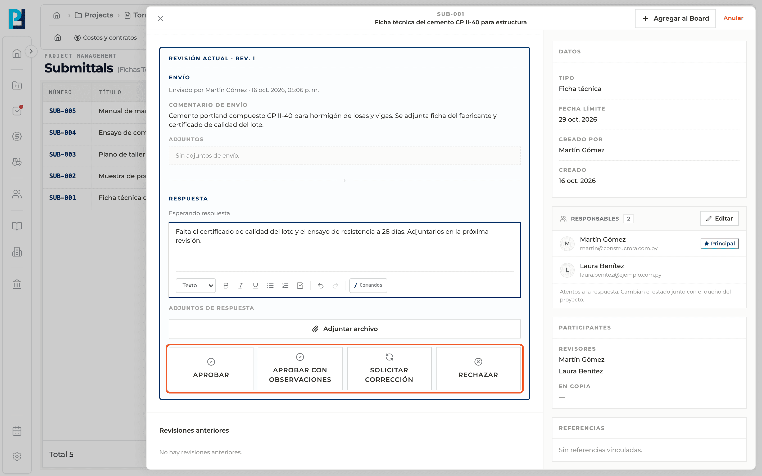This screenshot has width=762, height=476.
Task: Open the dollar costs icon in the sidebar
Action: pyautogui.click(x=17, y=136)
